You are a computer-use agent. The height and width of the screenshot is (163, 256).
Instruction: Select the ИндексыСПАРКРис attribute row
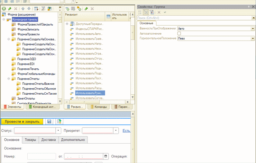click(x=90, y=29)
